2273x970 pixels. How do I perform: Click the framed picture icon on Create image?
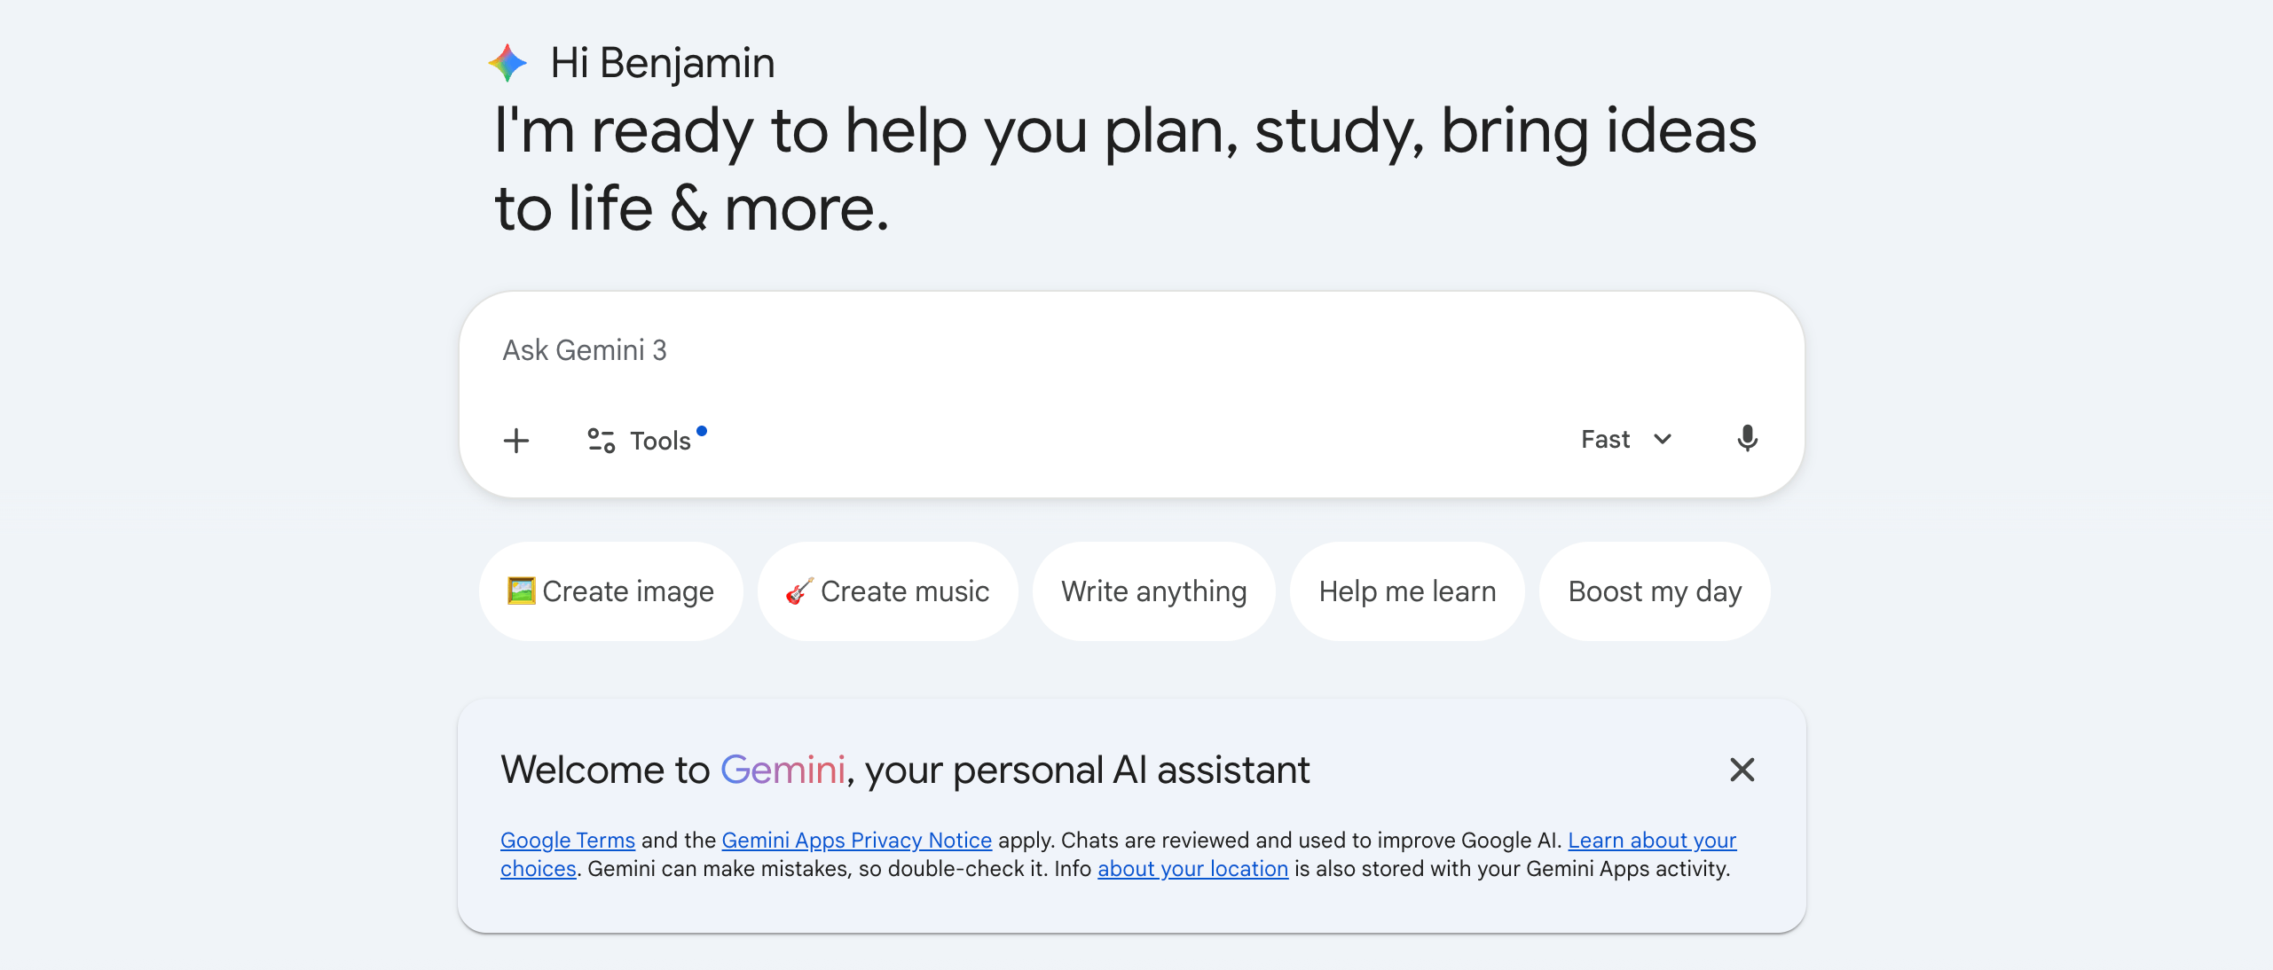[522, 591]
